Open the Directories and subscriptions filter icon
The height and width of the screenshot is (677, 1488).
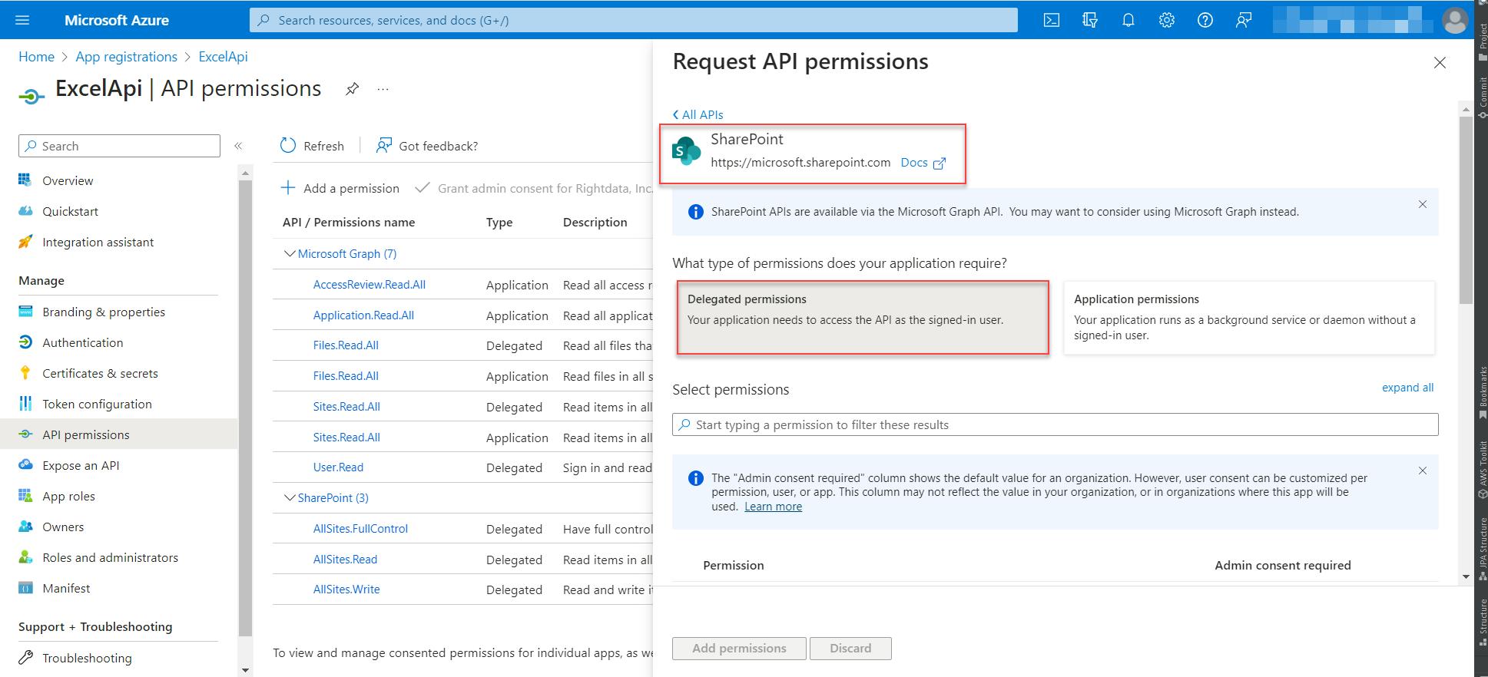[1089, 21]
